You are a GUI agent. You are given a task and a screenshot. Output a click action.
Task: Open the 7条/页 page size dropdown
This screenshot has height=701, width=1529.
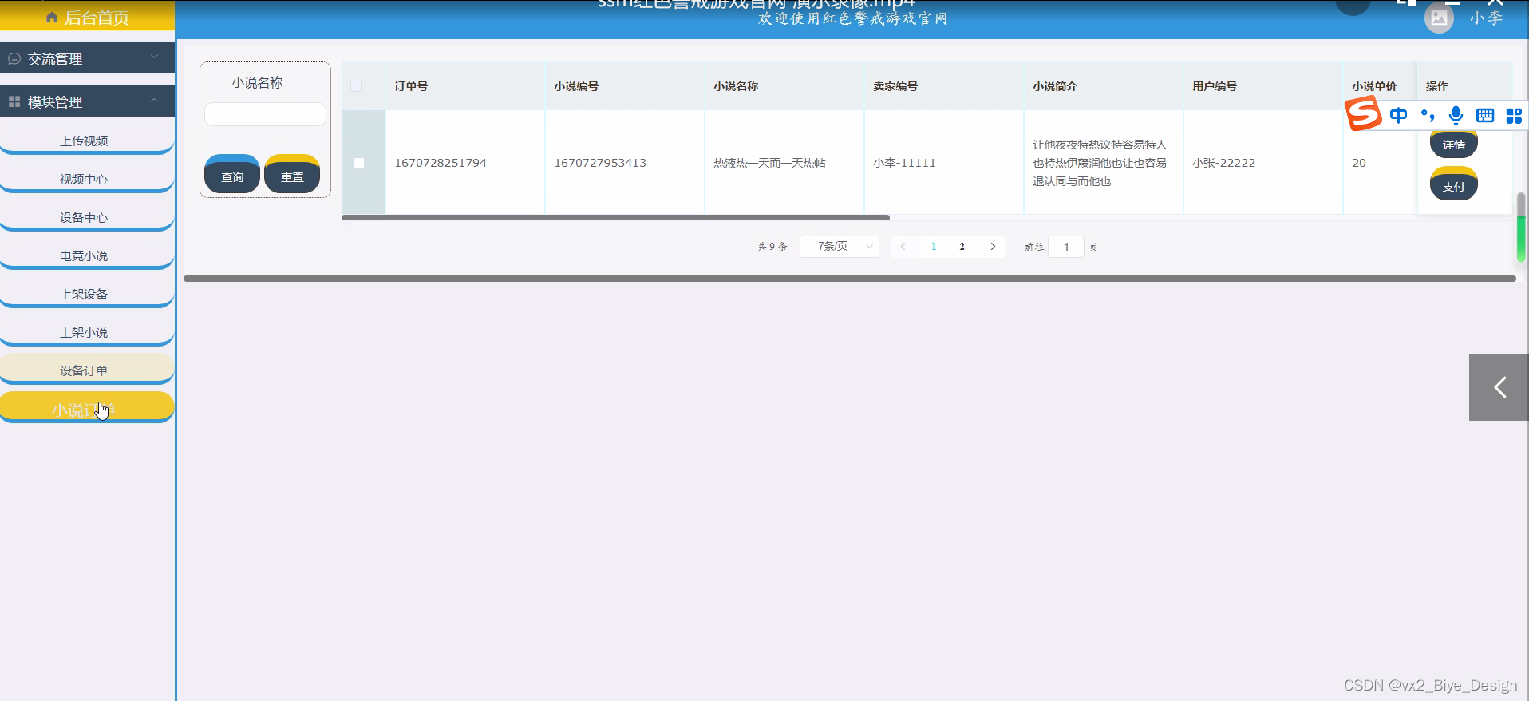click(840, 246)
